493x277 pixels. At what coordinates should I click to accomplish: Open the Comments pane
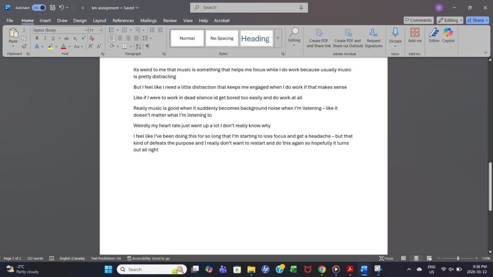[418, 20]
